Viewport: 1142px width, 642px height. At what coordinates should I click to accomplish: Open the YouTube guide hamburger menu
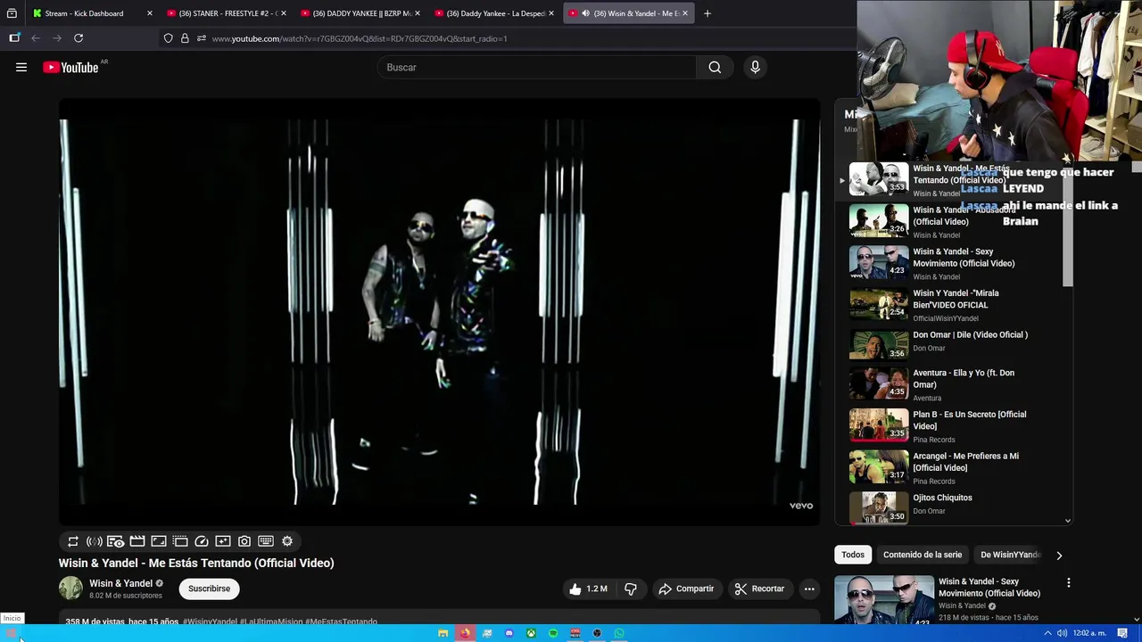(x=21, y=67)
